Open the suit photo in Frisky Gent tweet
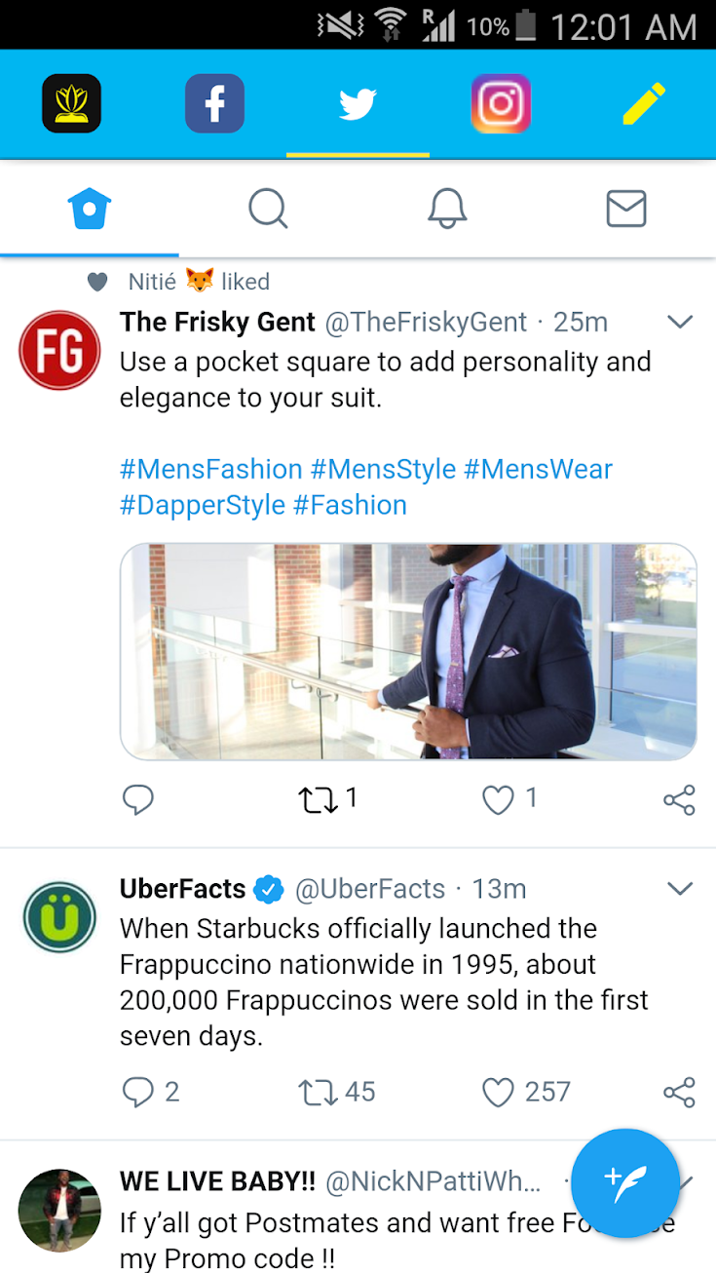 tap(408, 651)
